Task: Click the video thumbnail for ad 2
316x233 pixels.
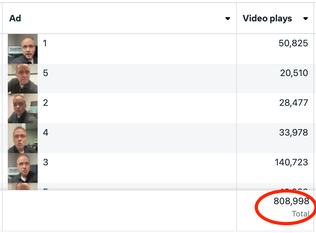Action: pos(23,108)
